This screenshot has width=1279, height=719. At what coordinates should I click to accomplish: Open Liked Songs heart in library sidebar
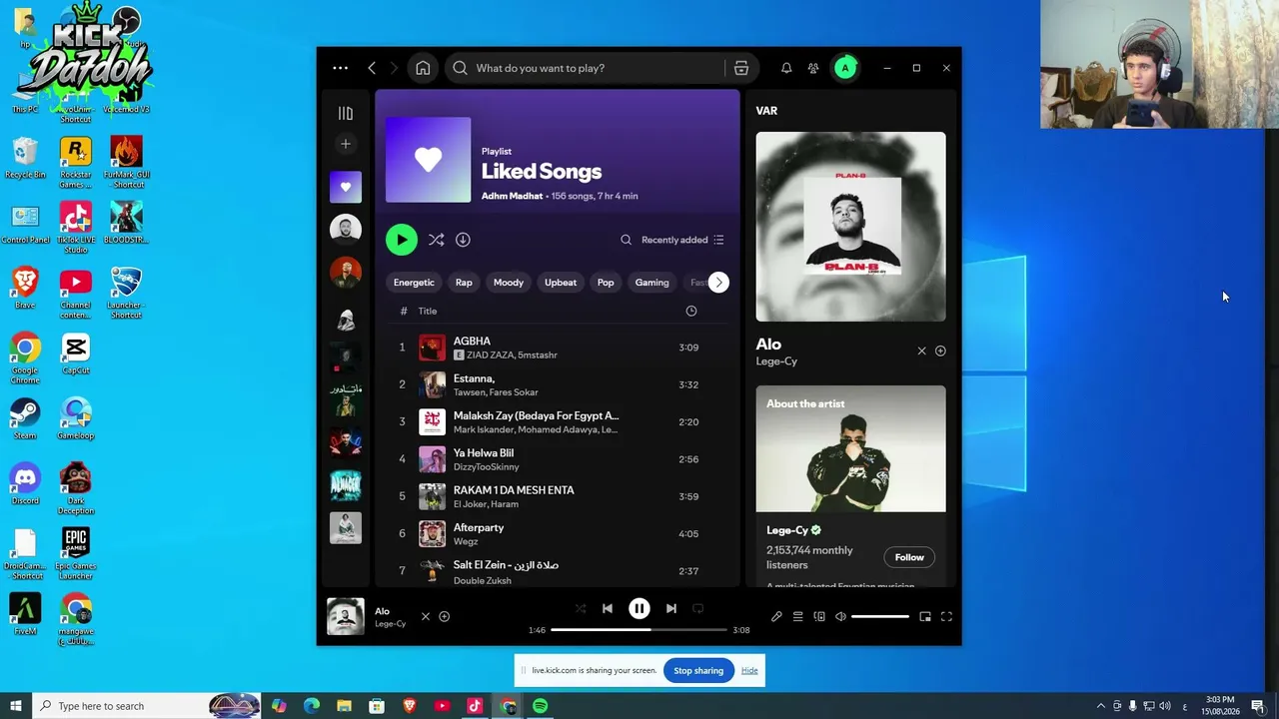[x=346, y=187]
